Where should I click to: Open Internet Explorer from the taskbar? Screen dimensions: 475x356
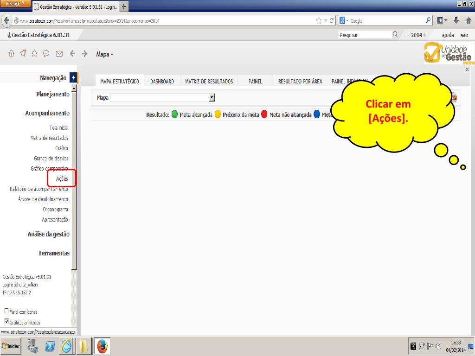66,346
